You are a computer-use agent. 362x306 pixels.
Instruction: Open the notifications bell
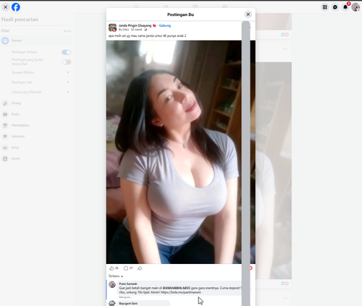pyautogui.click(x=345, y=7)
